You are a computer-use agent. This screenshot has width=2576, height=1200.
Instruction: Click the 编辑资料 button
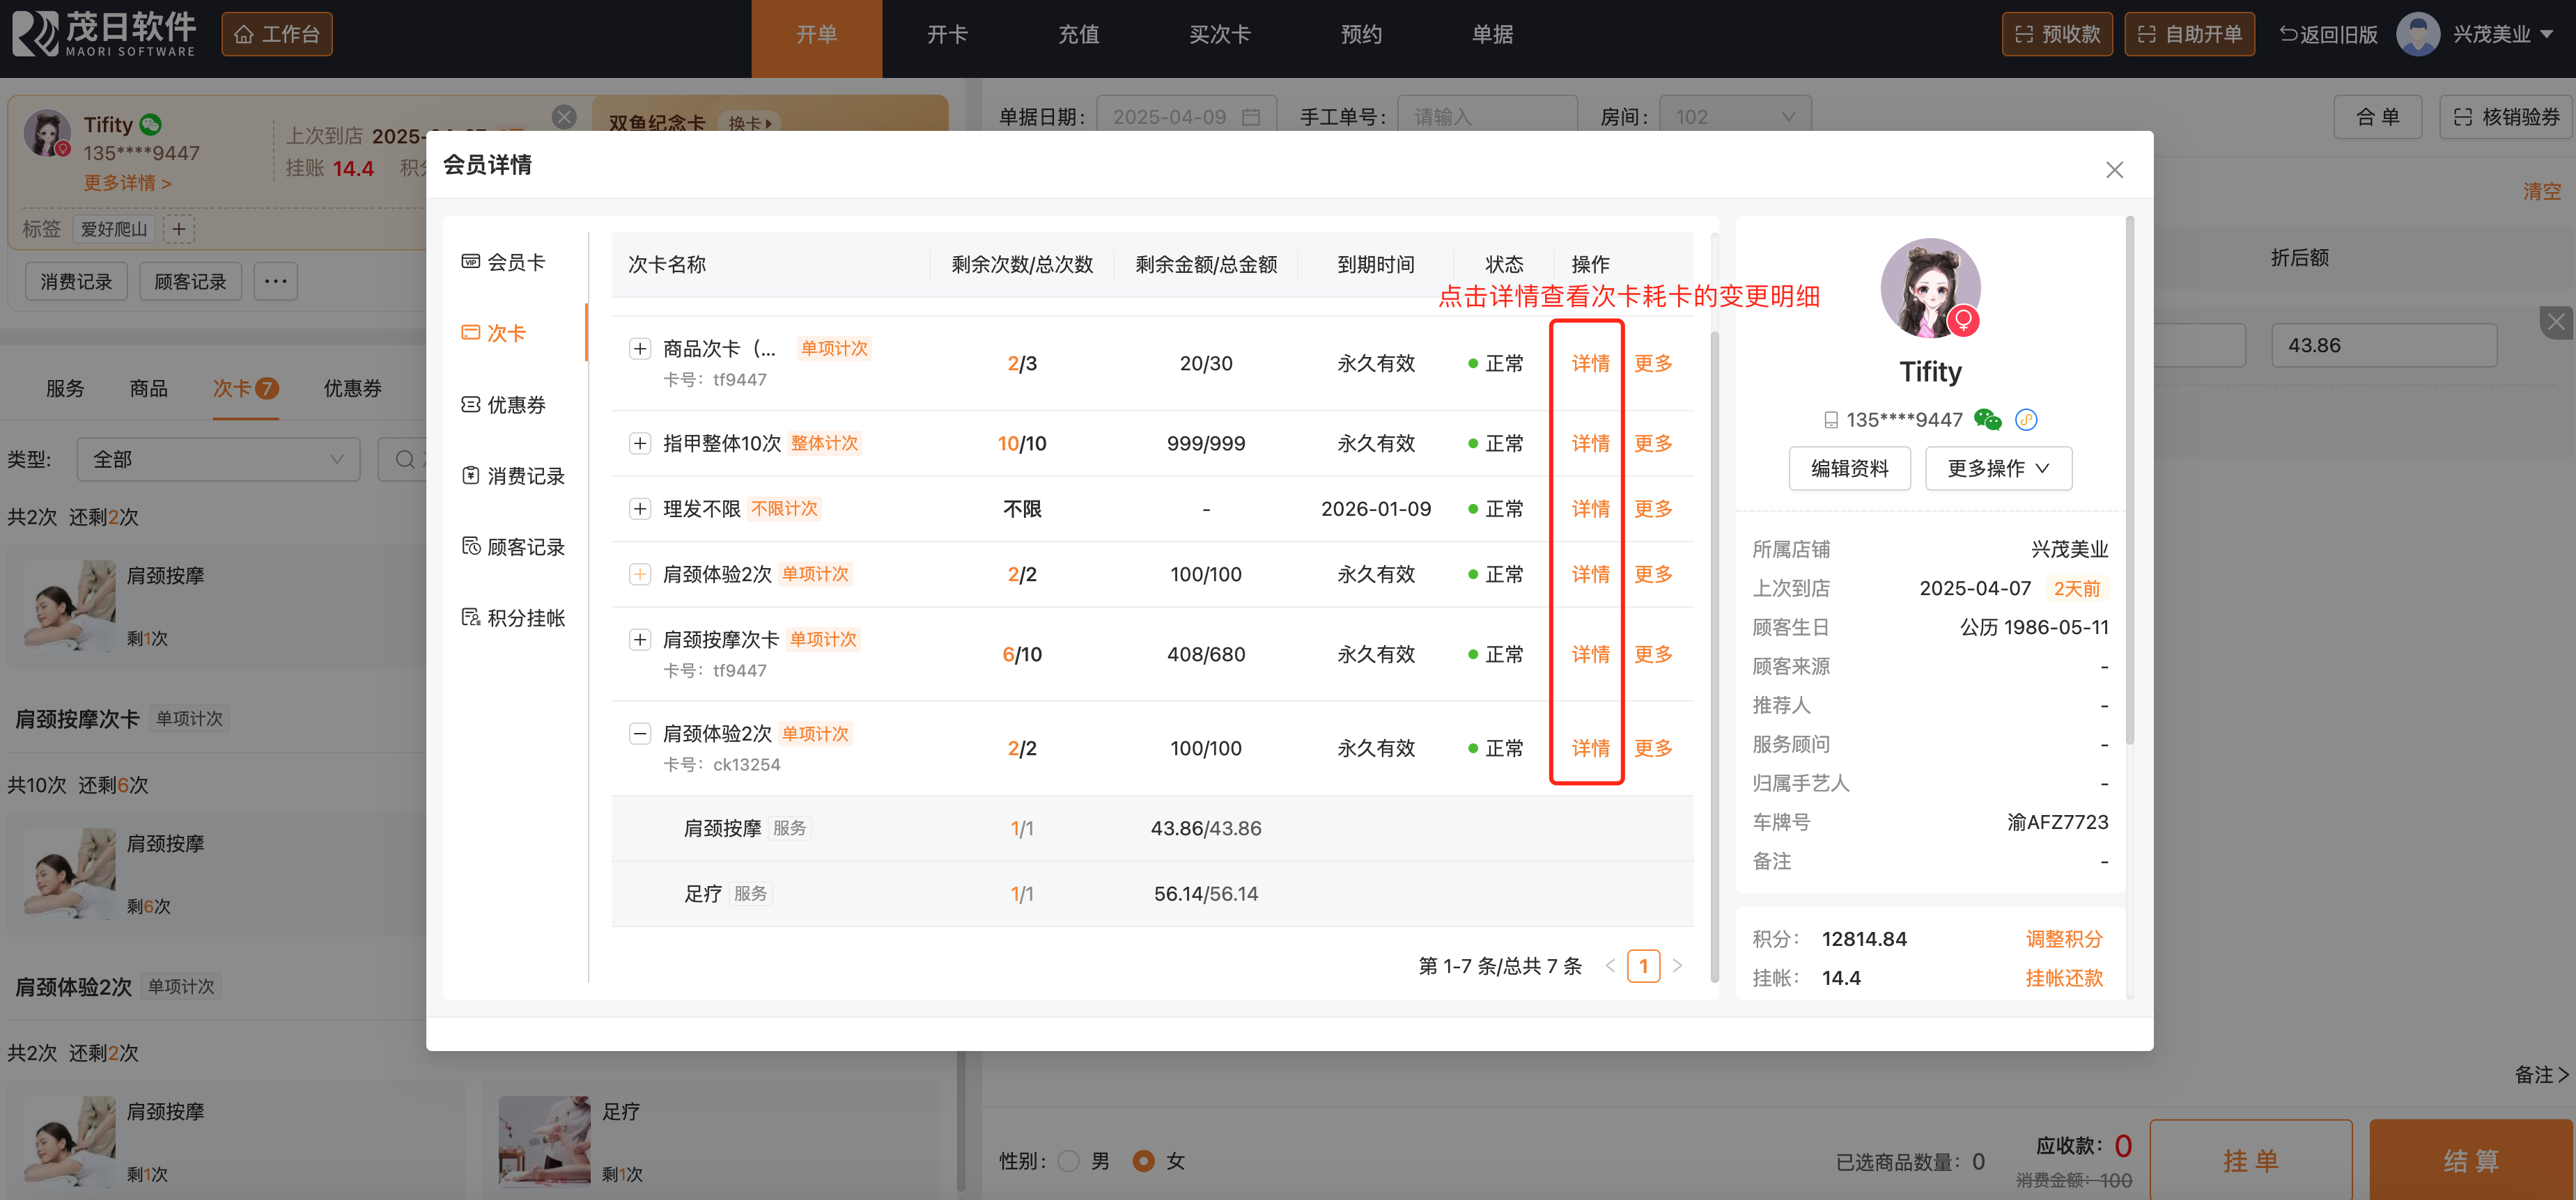click(1849, 468)
